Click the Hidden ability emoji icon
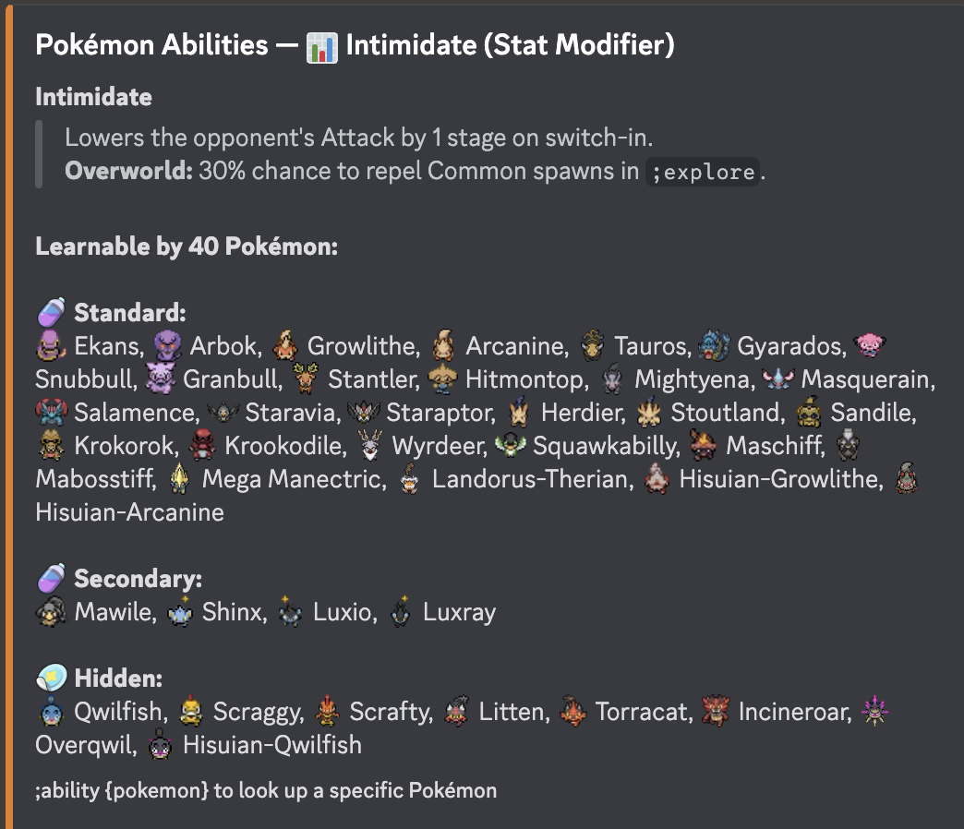Image resolution: width=964 pixels, height=829 pixels. pyautogui.click(x=51, y=679)
